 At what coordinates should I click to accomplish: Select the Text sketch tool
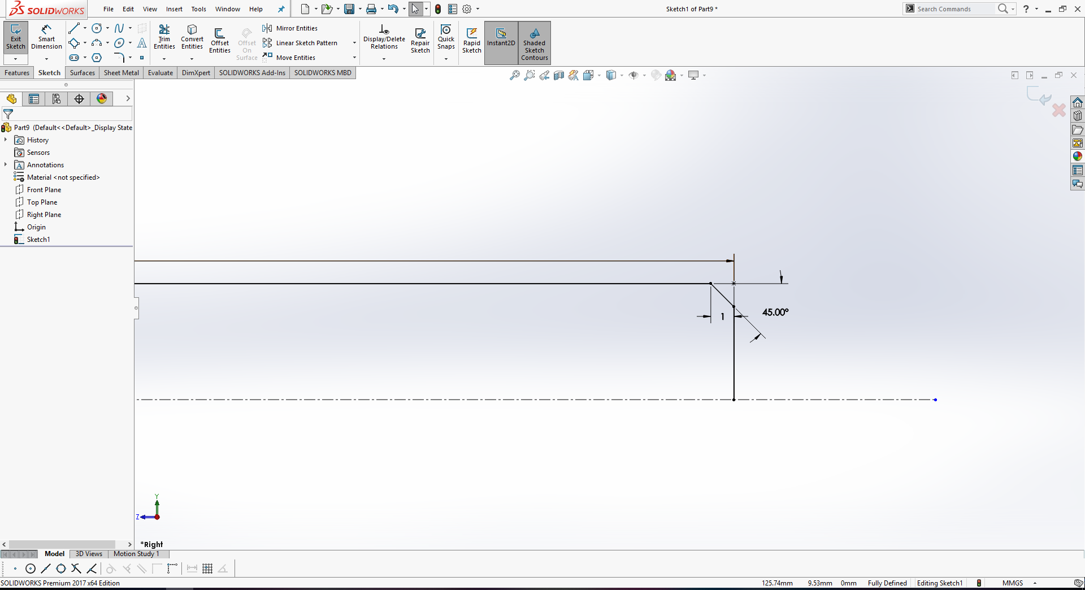pos(142,43)
